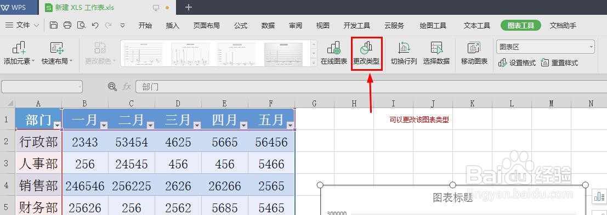Click the monitor icon on the document tab
607x215 pixels.
(156, 7)
